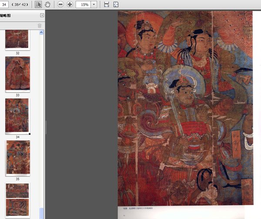Viewport: 261px width, 219px height.
Task: Click the thumbnail panel vertical scrollbar thumb
Action: click(41, 213)
